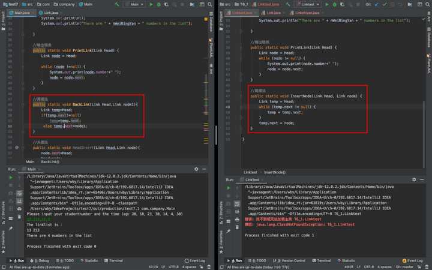
Task: Hide the Run panel in left window
Action: pyautogui.click(x=204, y=169)
